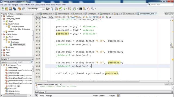Screen dimensions: 174x97
Task: Click the Last Edit icon in editor toolbar
Action: point(57,17)
